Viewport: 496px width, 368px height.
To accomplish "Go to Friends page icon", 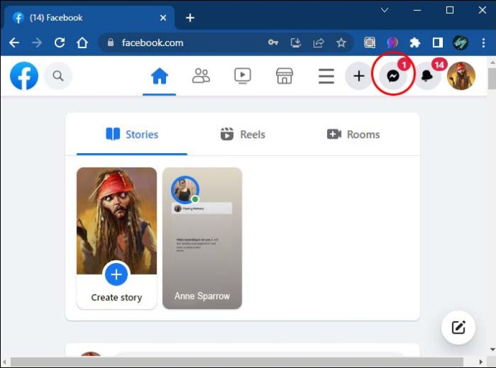I will (201, 75).
